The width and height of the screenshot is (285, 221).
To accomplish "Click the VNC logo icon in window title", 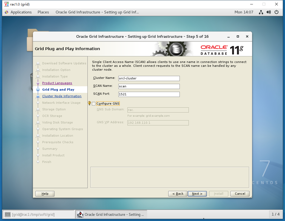I will coord(7,4).
